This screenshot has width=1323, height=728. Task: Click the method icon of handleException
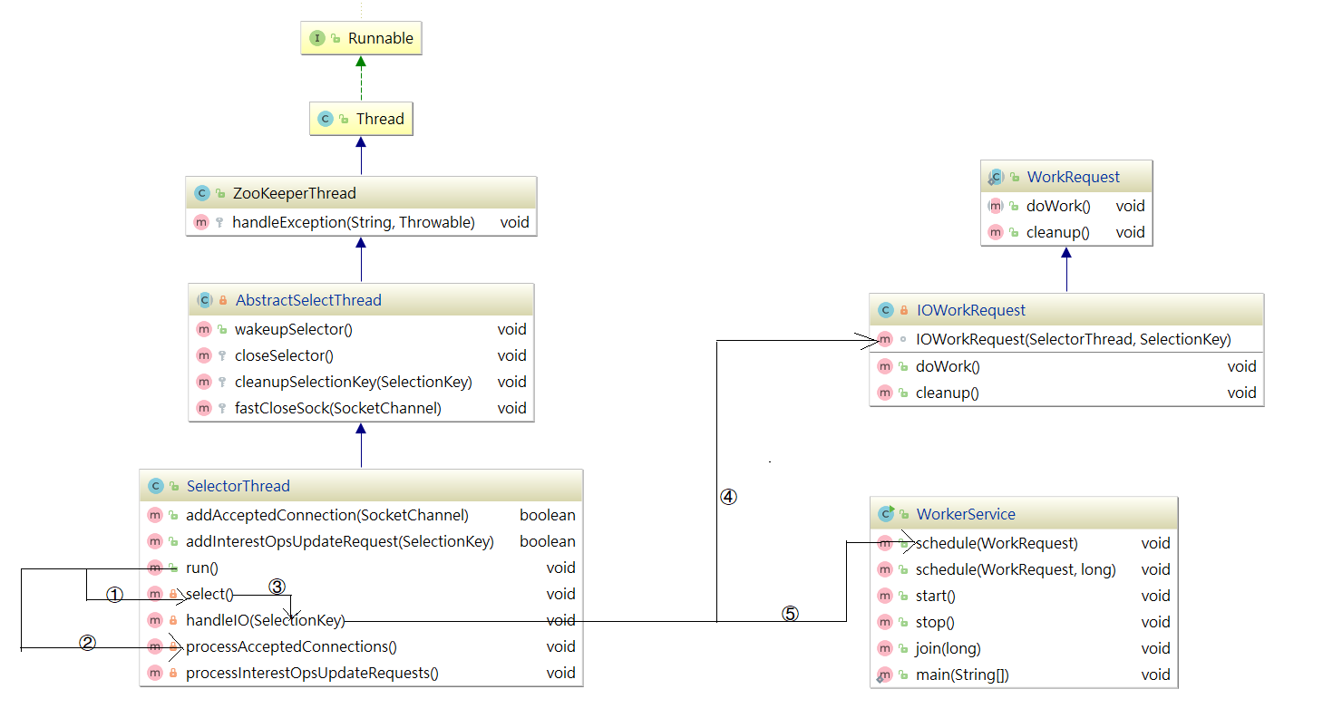pos(201,222)
